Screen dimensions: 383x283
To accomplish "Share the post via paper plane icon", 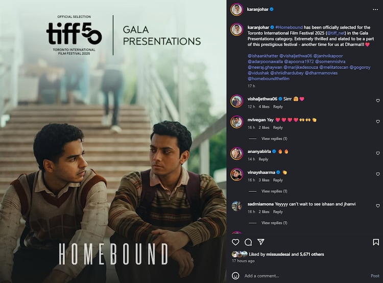I will (261, 242).
